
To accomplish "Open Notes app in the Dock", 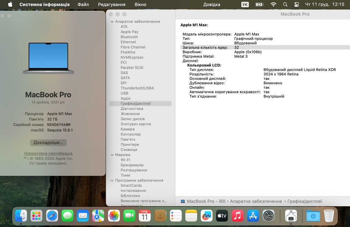I will click(x=191, y=215).
